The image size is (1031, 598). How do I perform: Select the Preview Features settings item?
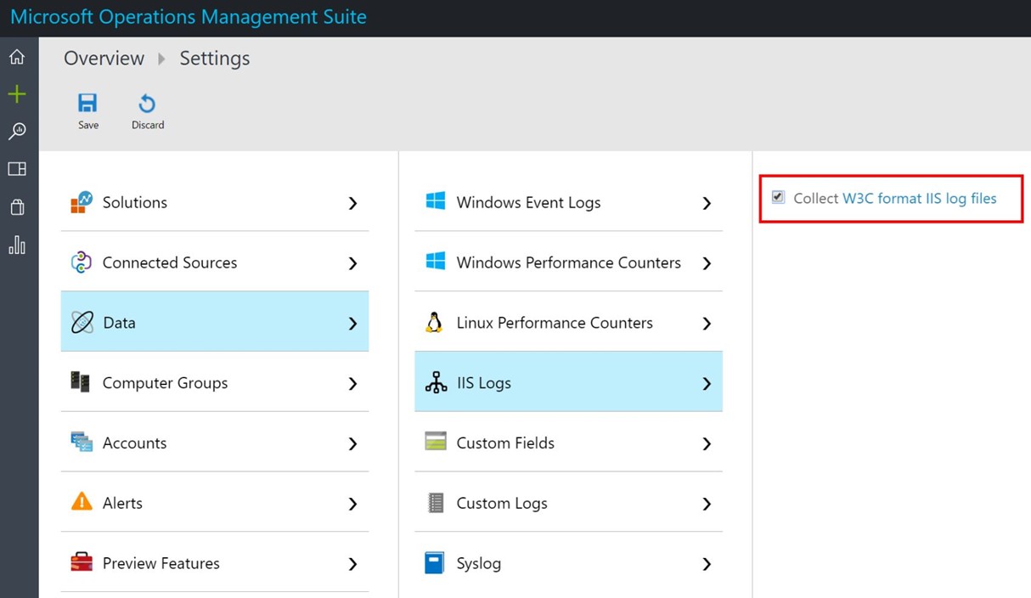pyautogui.click(x=215, y=563)
